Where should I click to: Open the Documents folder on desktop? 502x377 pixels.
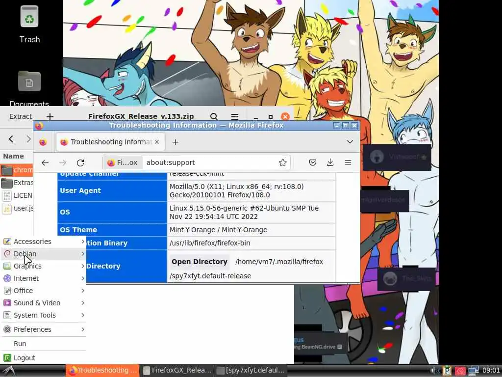coord(29,89)
